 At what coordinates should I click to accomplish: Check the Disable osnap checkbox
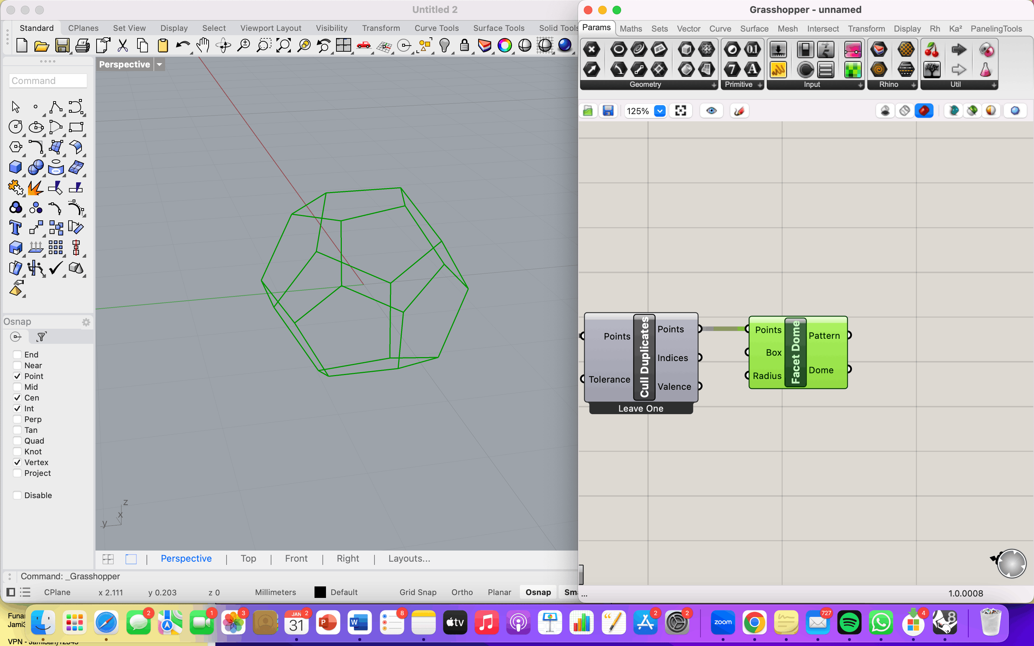pyautogui.click(x=18, y=495)
